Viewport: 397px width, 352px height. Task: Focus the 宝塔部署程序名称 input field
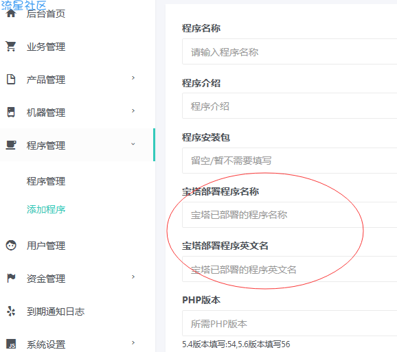pyautogui.click(x=289, y=215)
